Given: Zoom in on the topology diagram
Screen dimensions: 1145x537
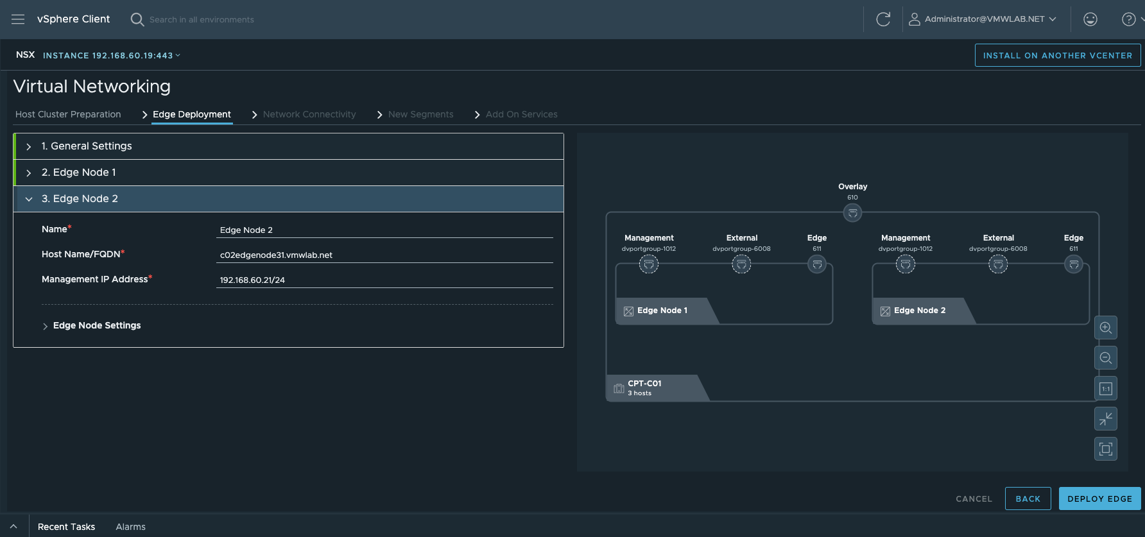Looking at the screenshot, I should 1105,328.
